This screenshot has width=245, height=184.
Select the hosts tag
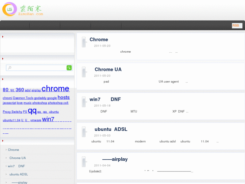click(64, 98)
